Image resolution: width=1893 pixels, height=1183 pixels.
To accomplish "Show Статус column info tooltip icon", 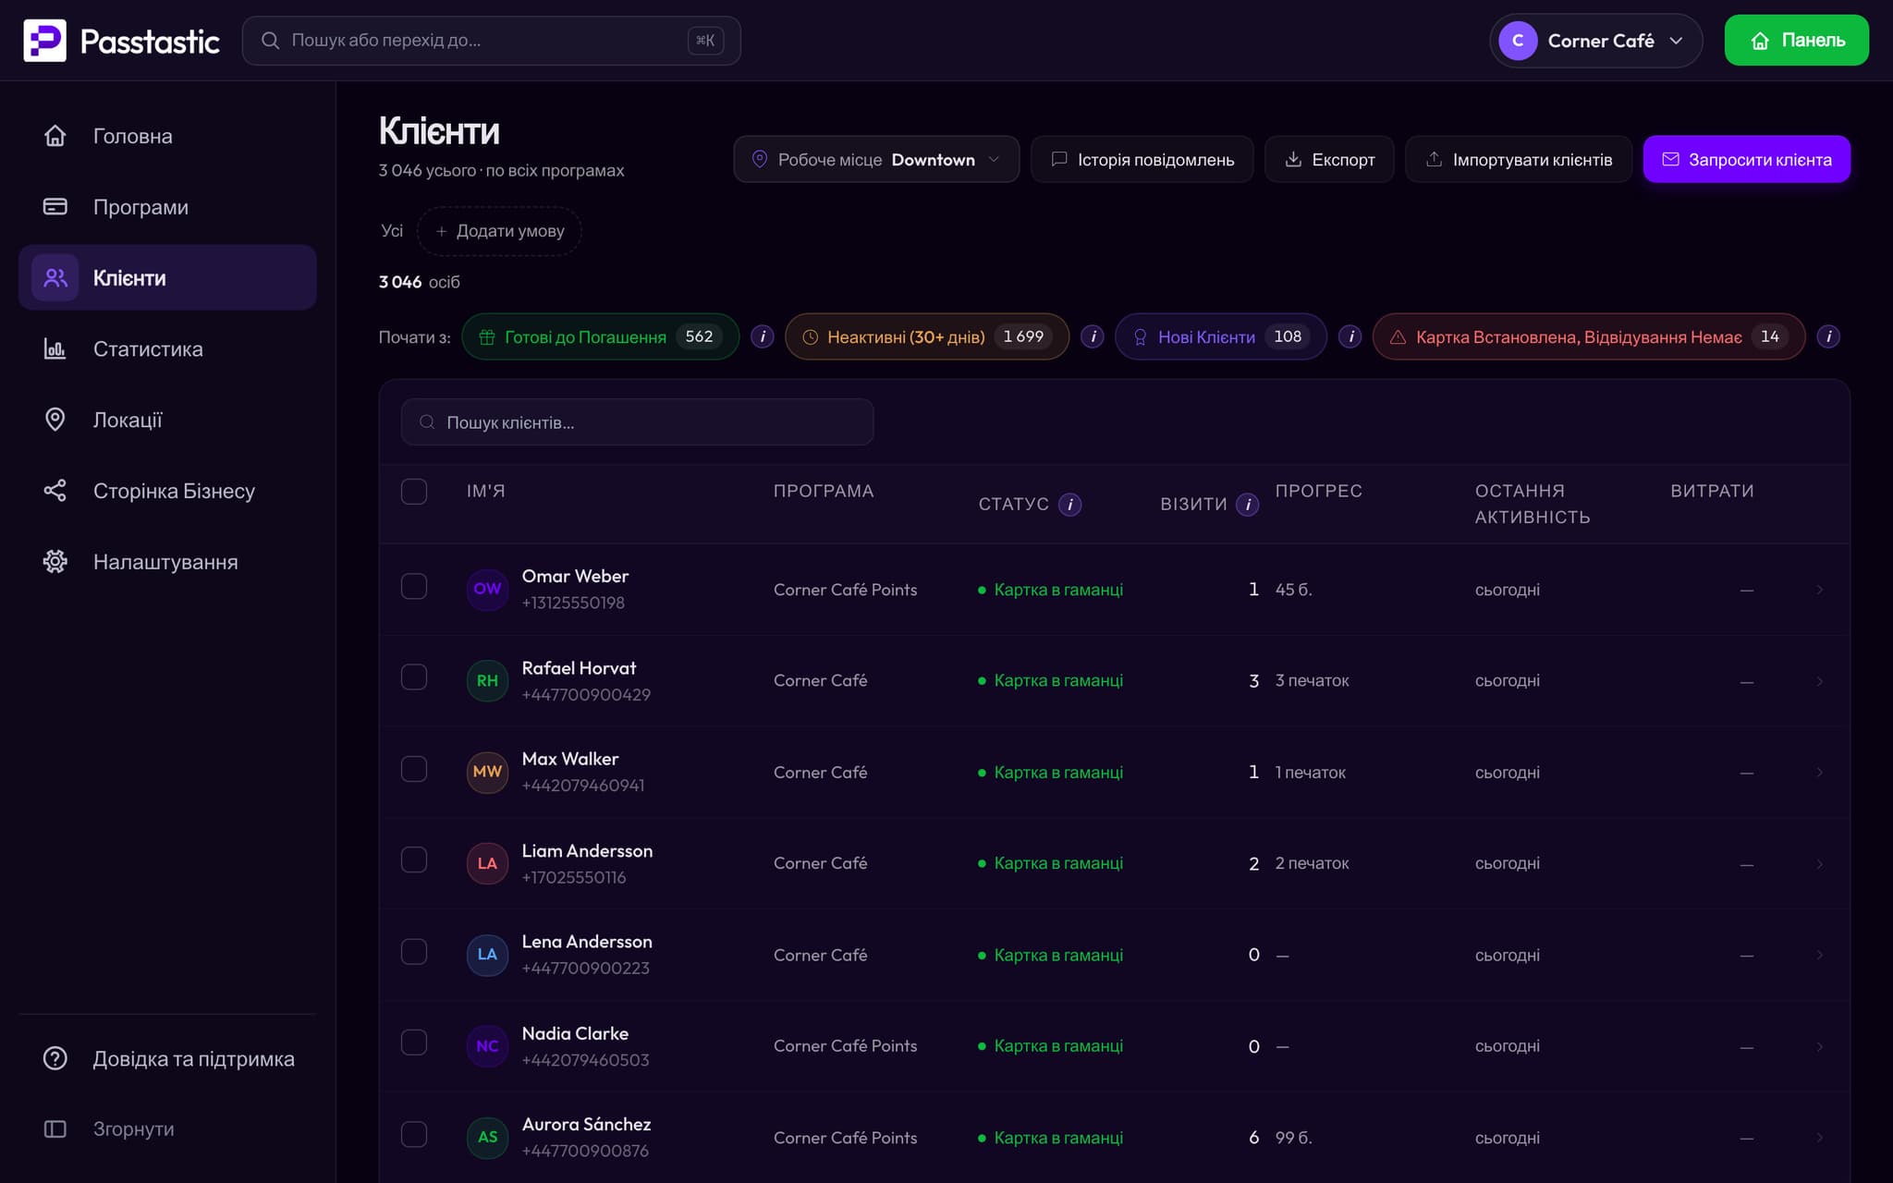I will point(1069,505).
